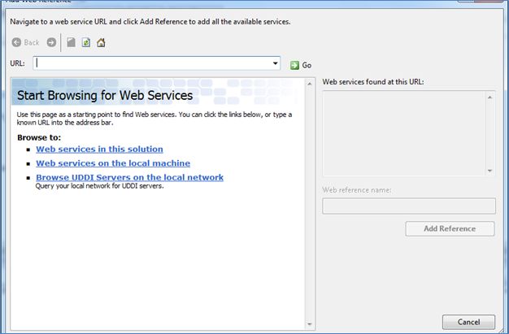Click the Query your local network text
This screenshot has width=509, height=334.
tap(99, 186)
